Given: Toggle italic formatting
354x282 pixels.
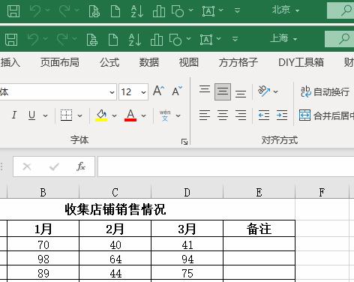Looking at the screenshot, I should click(14, 115).
